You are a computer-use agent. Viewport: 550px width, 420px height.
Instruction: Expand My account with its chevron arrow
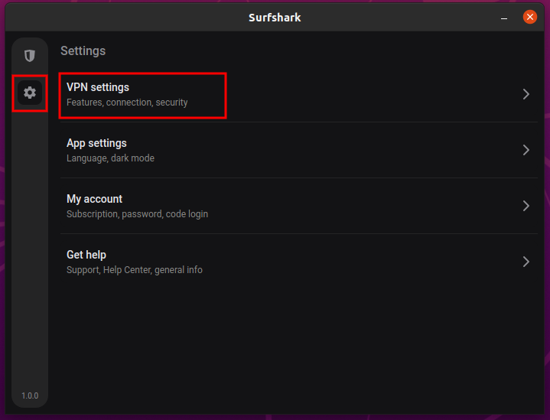coord(526,206)
